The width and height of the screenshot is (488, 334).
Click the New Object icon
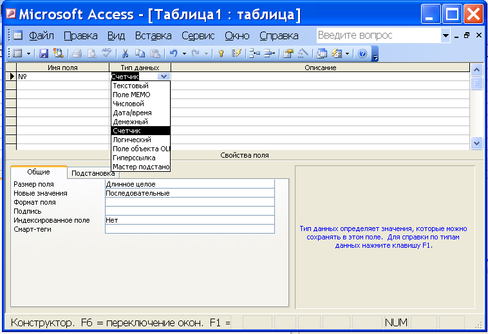coord(337,53)
